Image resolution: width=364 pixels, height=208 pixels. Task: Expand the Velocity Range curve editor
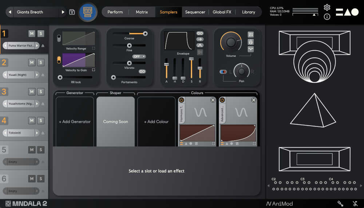point(94,48)
